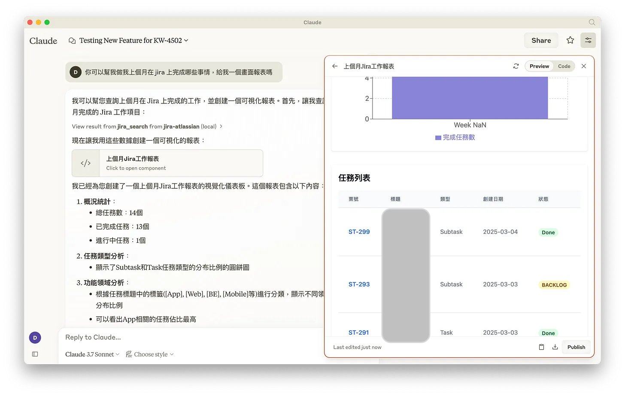
Task: Click the 完成任務數 legend color swatch
Action: (438, 138)
